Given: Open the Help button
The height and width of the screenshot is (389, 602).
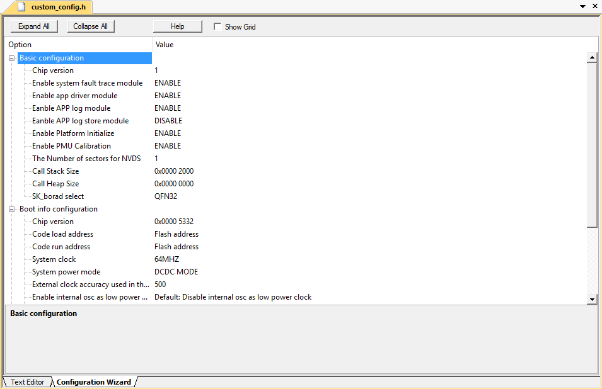Looking at the screenshot, I should pyautogui.click(x=177, y=26).
